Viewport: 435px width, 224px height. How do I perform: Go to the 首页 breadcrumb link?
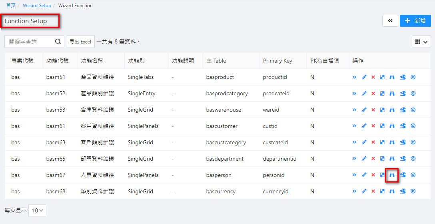point(11,6)
